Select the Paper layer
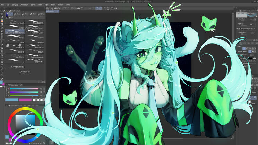 click(253, 103)
